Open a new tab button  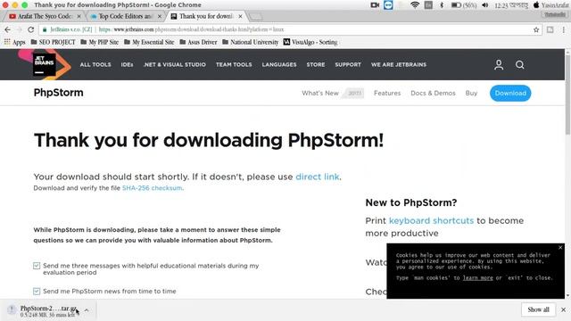pyautogui.click(x=256, y=17)
